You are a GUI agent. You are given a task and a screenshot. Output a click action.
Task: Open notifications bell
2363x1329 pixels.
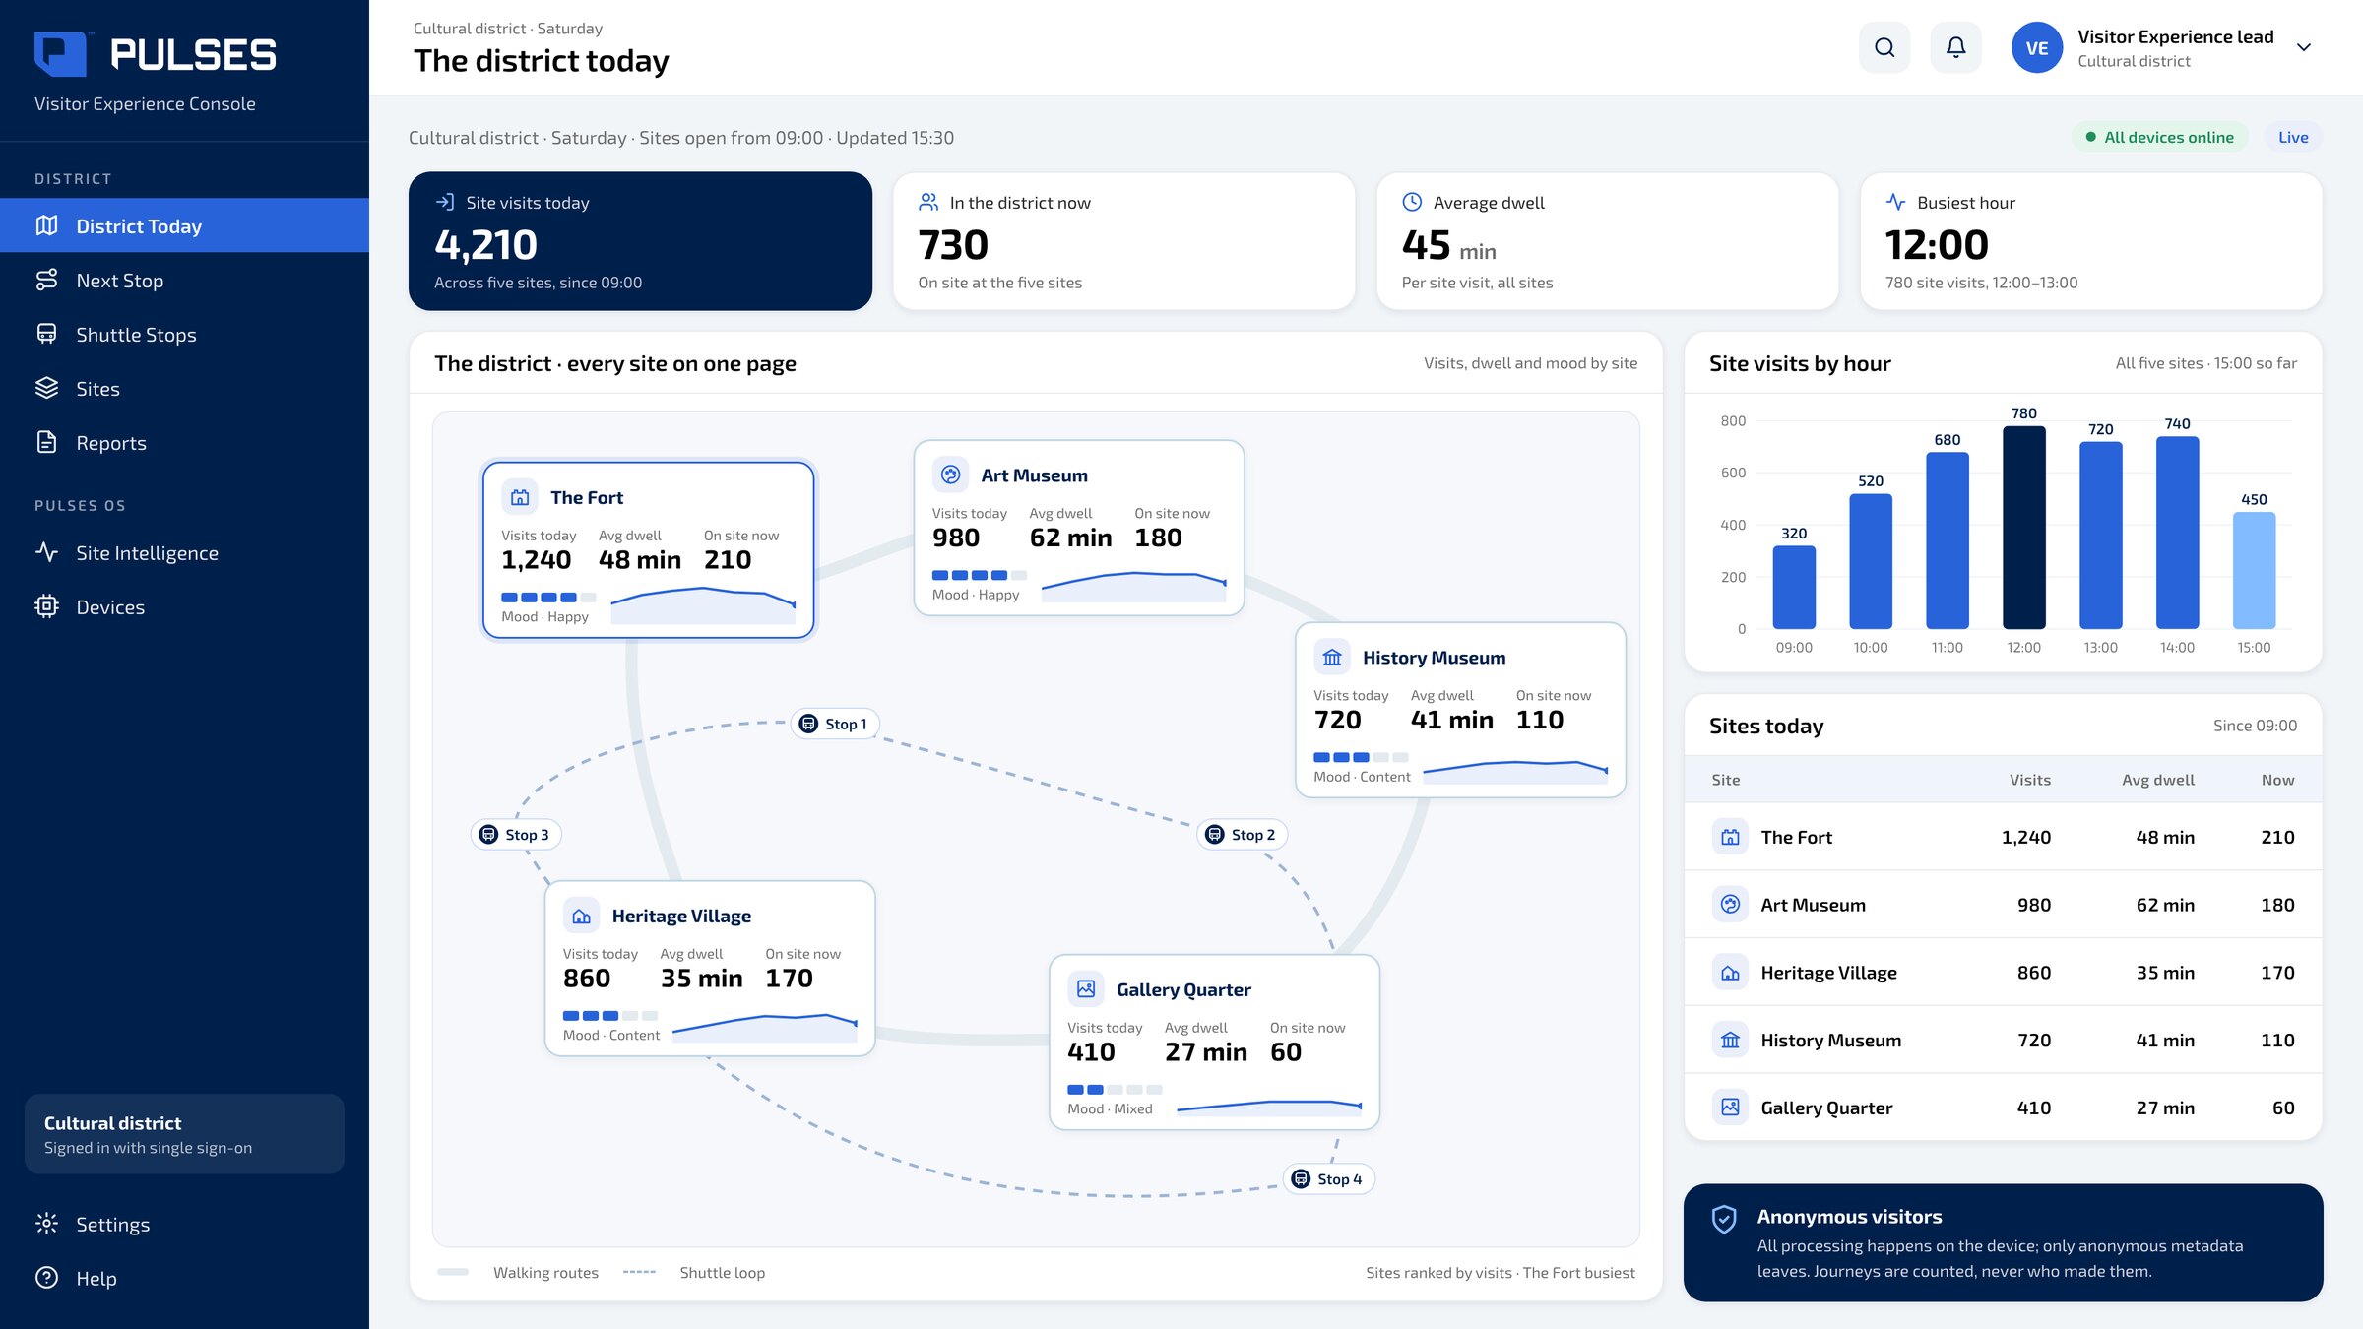(1955, 47)
